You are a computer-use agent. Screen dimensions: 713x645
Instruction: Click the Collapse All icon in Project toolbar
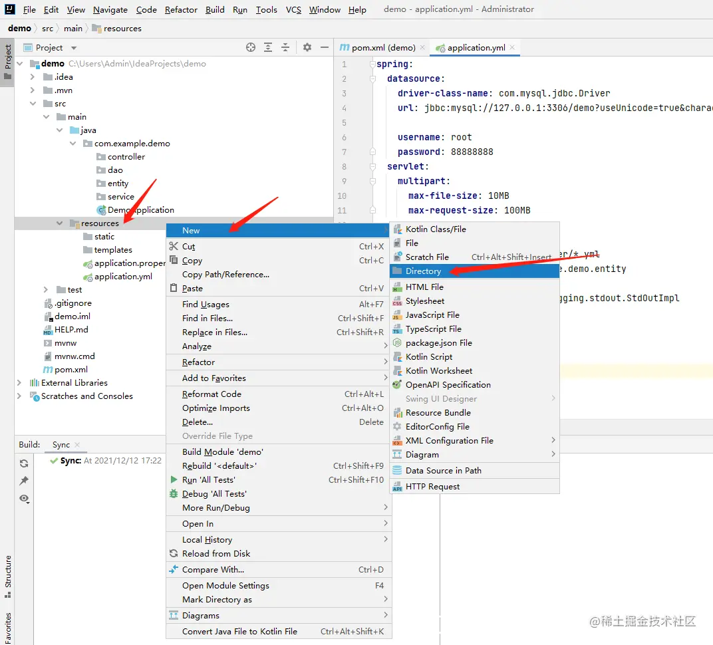[285, 47]
